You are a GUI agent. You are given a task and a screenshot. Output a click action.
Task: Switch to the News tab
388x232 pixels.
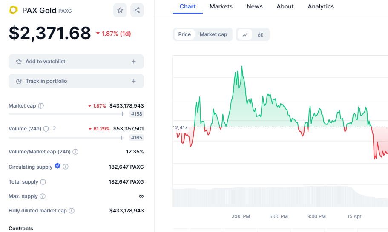coord(255,7)
